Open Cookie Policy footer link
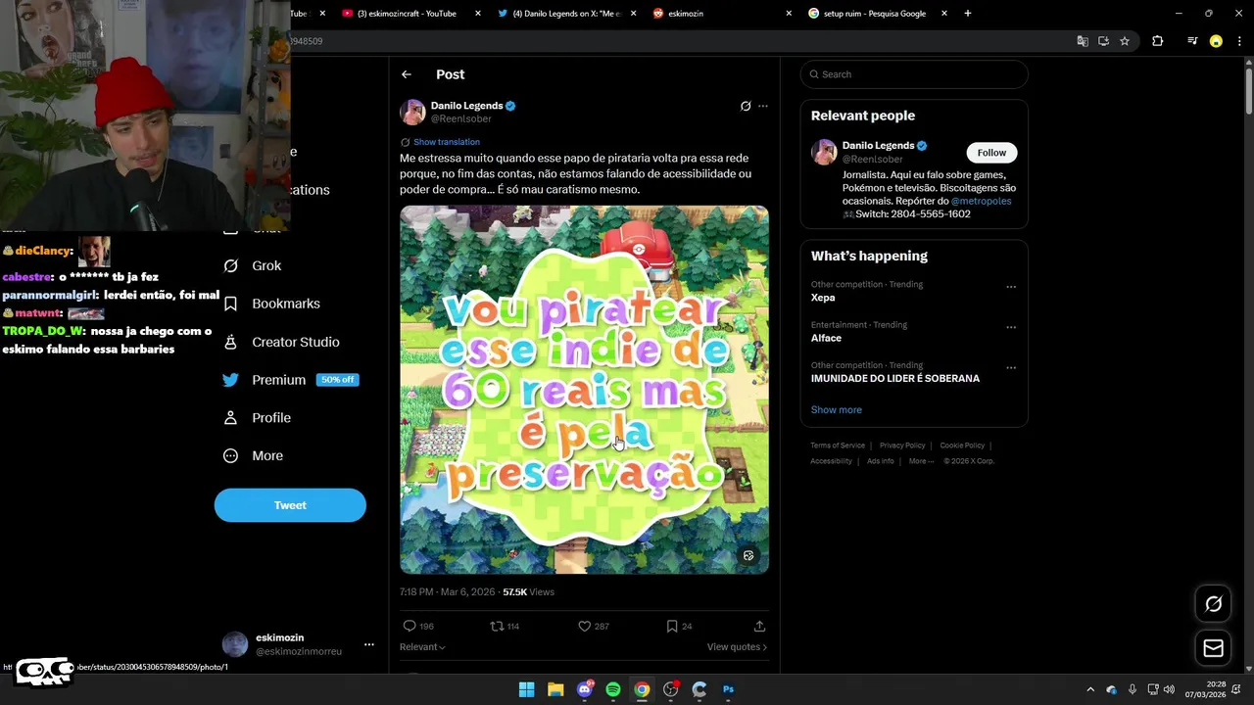 962,446
